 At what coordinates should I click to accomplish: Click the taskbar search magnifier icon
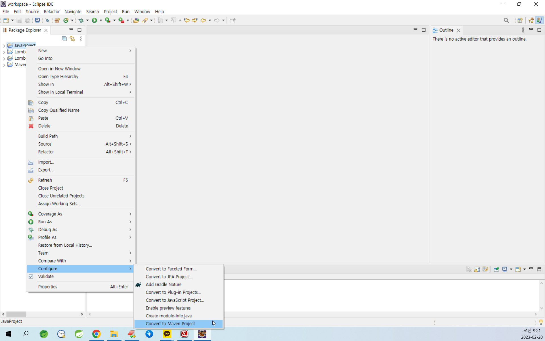pos(26,334)
